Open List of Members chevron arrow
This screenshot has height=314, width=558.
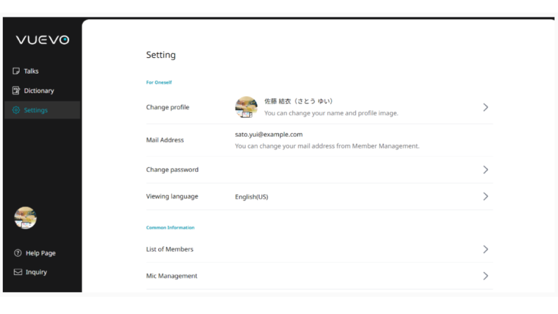485,249
